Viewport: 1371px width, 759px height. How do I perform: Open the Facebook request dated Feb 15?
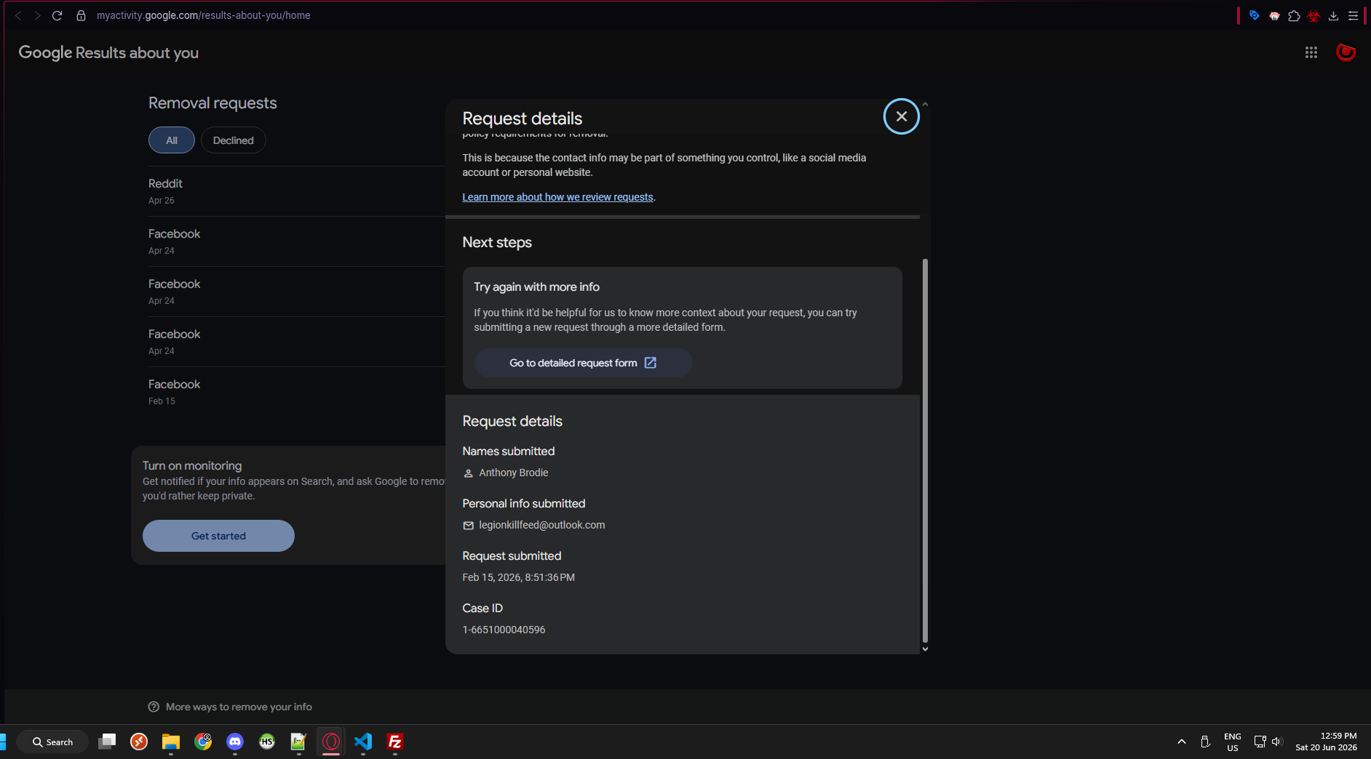[297, 392]
